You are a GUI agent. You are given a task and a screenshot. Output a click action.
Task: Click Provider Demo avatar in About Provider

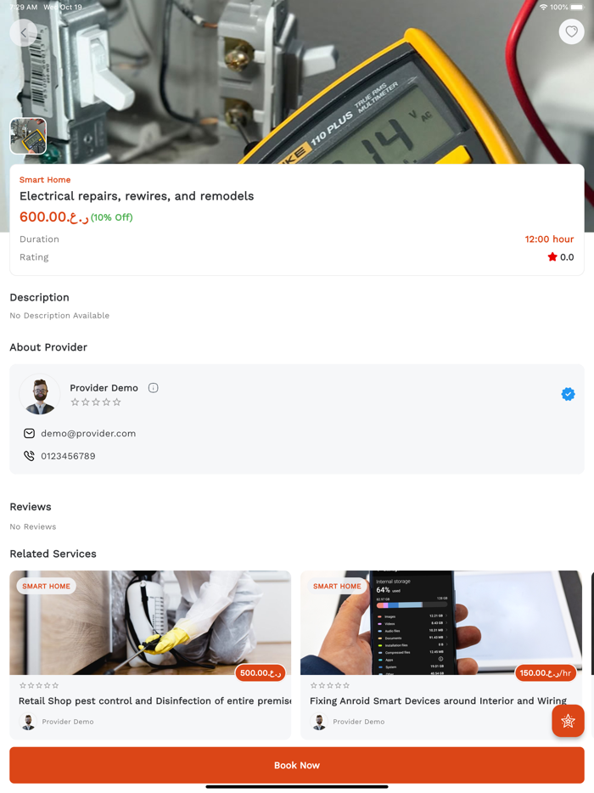pos(39,395)
